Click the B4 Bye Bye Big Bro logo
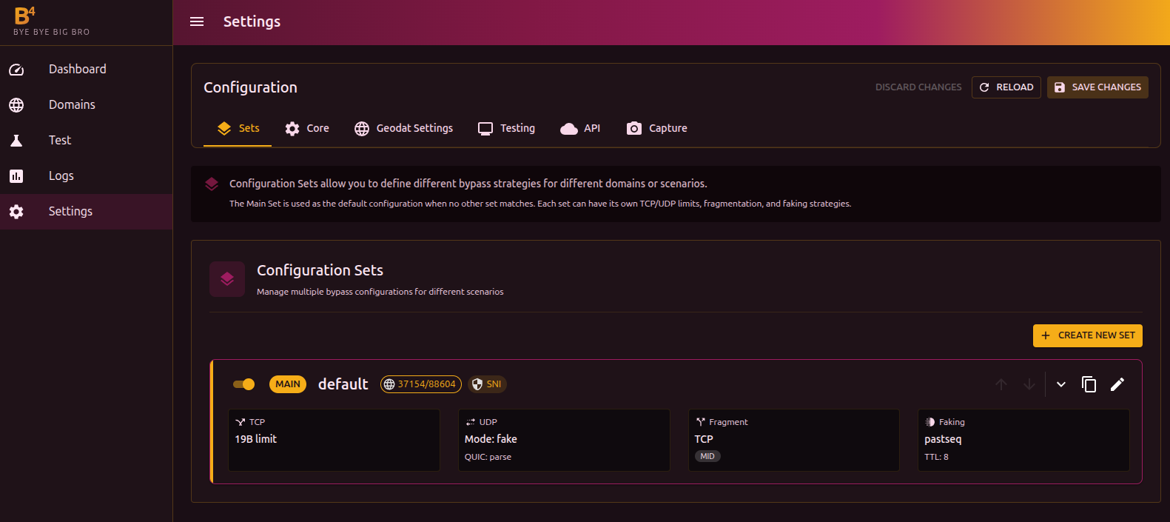 [51, 21]
